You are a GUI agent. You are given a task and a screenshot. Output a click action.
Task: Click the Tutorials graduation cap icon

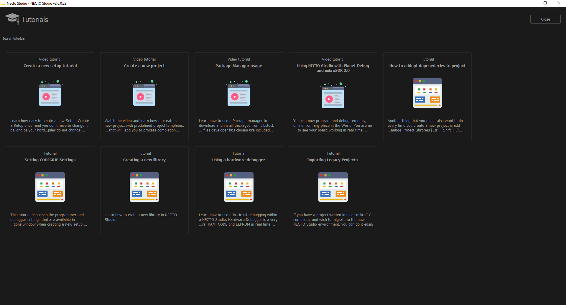pyautogui.click(x=12, y=19)
